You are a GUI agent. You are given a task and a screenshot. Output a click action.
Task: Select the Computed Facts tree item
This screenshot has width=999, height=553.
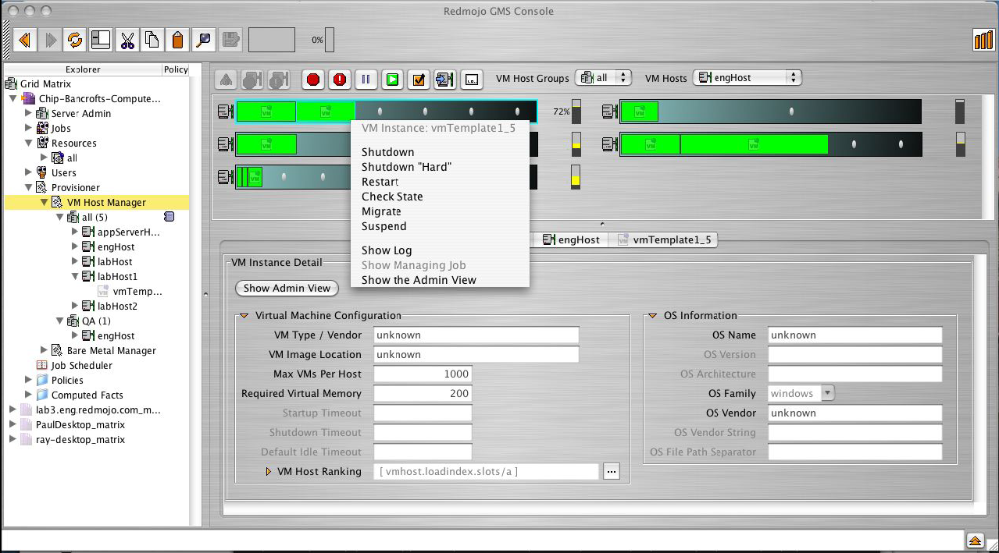tap(87, 395)
